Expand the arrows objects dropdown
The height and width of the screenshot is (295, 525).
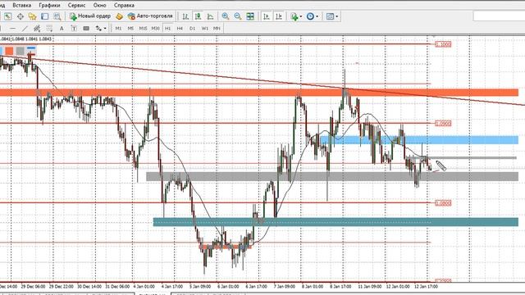click(x=105, y=29)
